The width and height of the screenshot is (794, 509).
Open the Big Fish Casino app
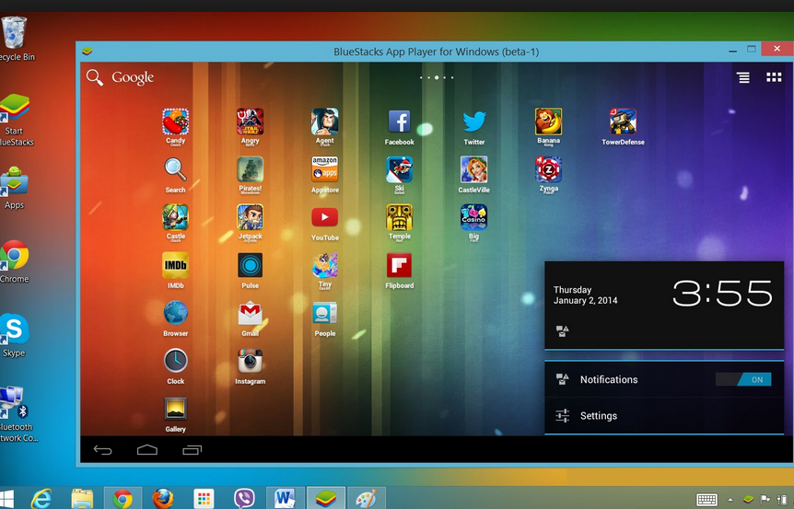click(x=474, y=217)
